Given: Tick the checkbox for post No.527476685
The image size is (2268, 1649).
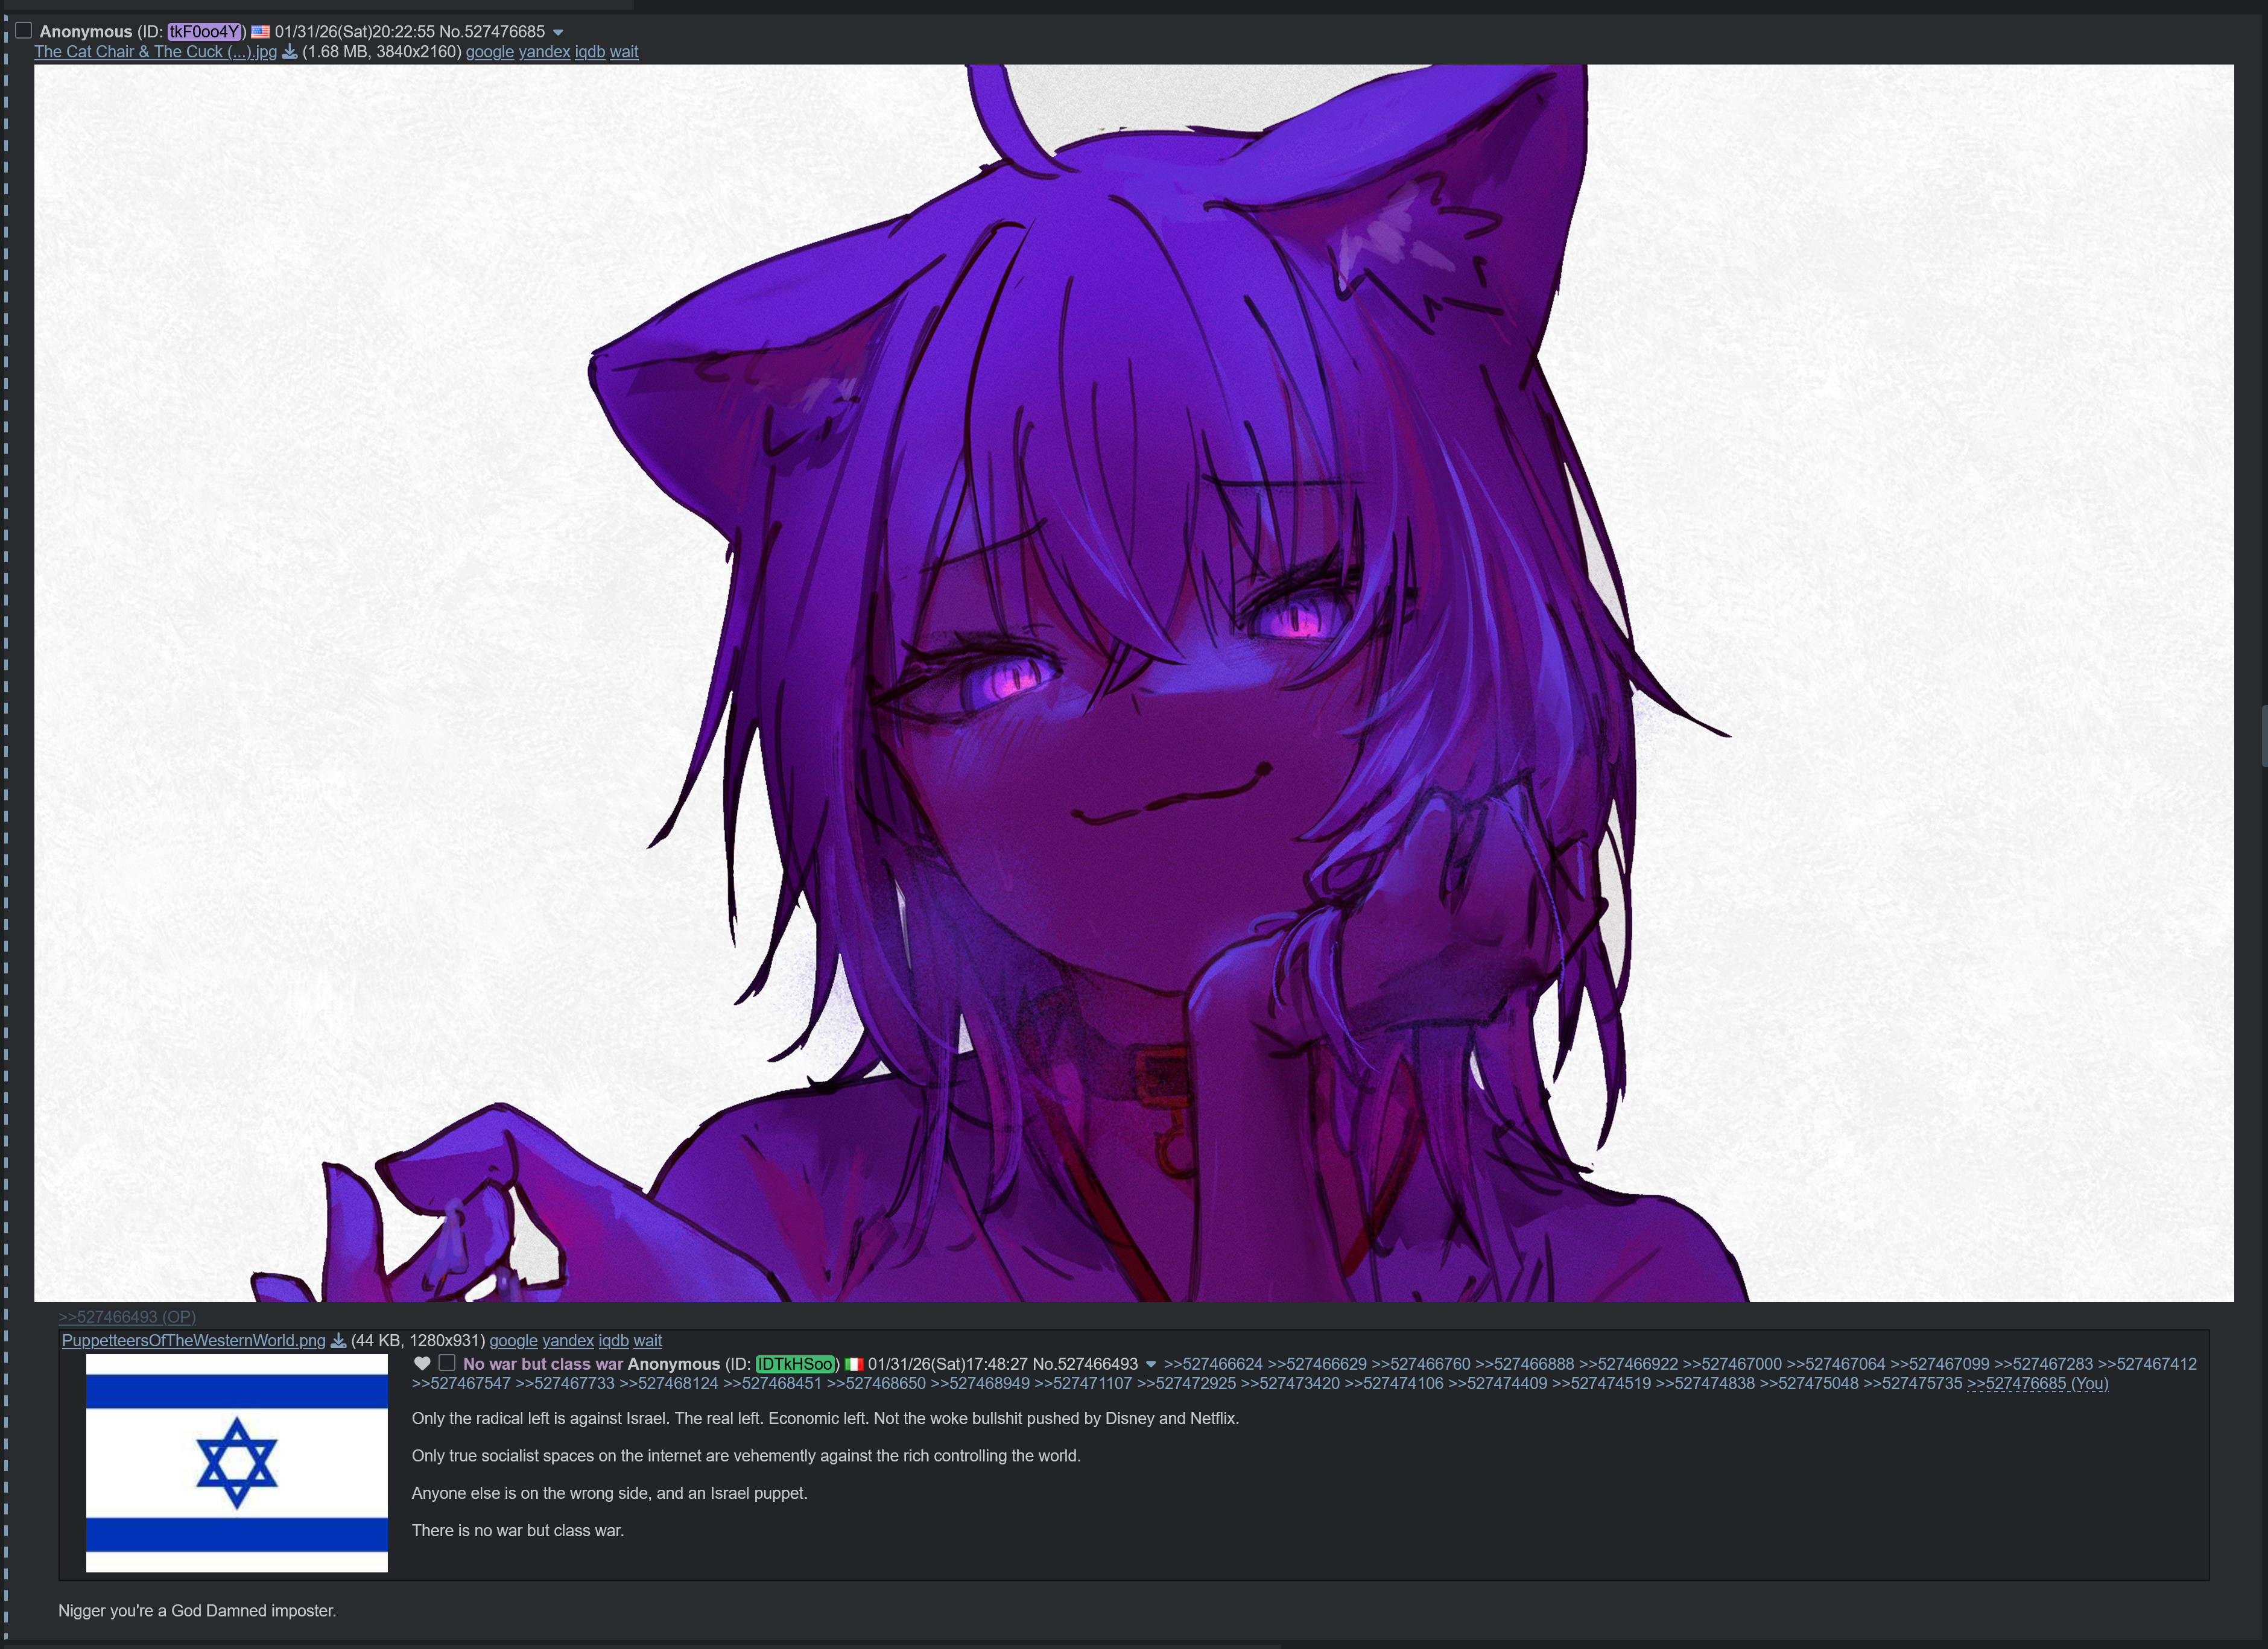Looking at the screenshot, I should [24, 31].
